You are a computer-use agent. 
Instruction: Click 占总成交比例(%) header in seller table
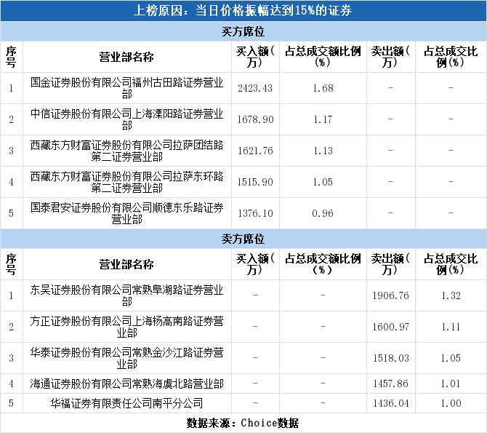451,264
